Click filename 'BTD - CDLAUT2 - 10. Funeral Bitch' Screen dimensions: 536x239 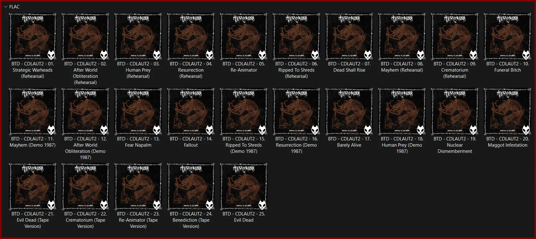click(507, 67)
